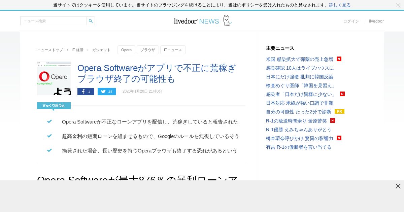Open the Opera article thumbnail image
404x212 pixels.
(54, 78)
